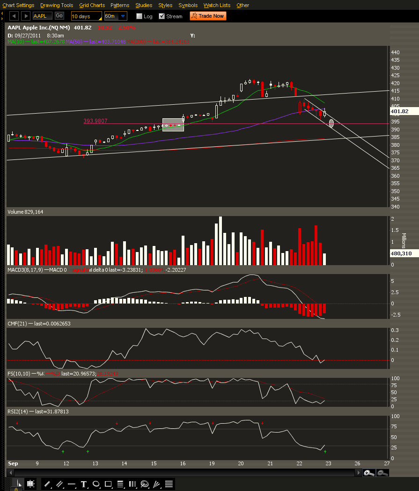Toggle the Log scale checkbox
Viewport: 419px width, 491px height.
[x=140, y=16]
